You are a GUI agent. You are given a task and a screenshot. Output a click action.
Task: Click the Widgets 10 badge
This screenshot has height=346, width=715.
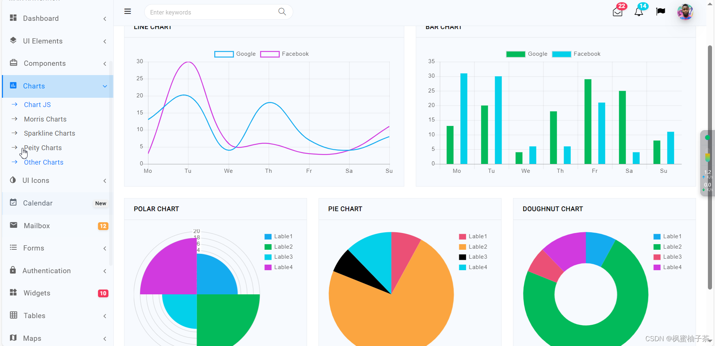103,293
